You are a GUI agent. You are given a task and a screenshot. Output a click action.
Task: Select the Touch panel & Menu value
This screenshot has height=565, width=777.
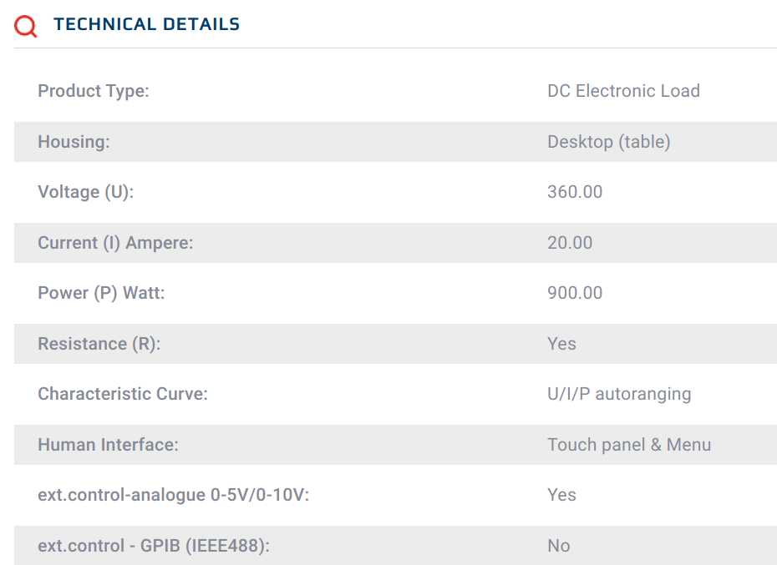tap(629, 445)
